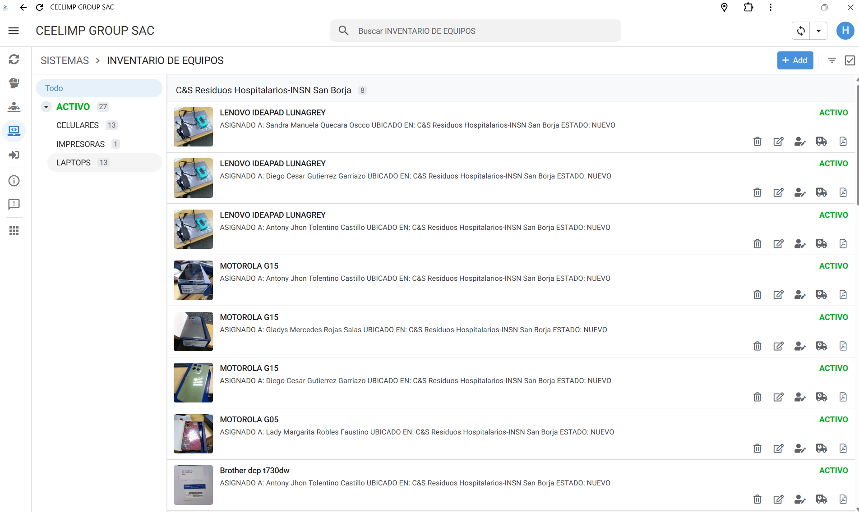Open the Brother dcp t730dw title
The height and width of the screenshot is (512, 859).
click(x=254, y=471)
